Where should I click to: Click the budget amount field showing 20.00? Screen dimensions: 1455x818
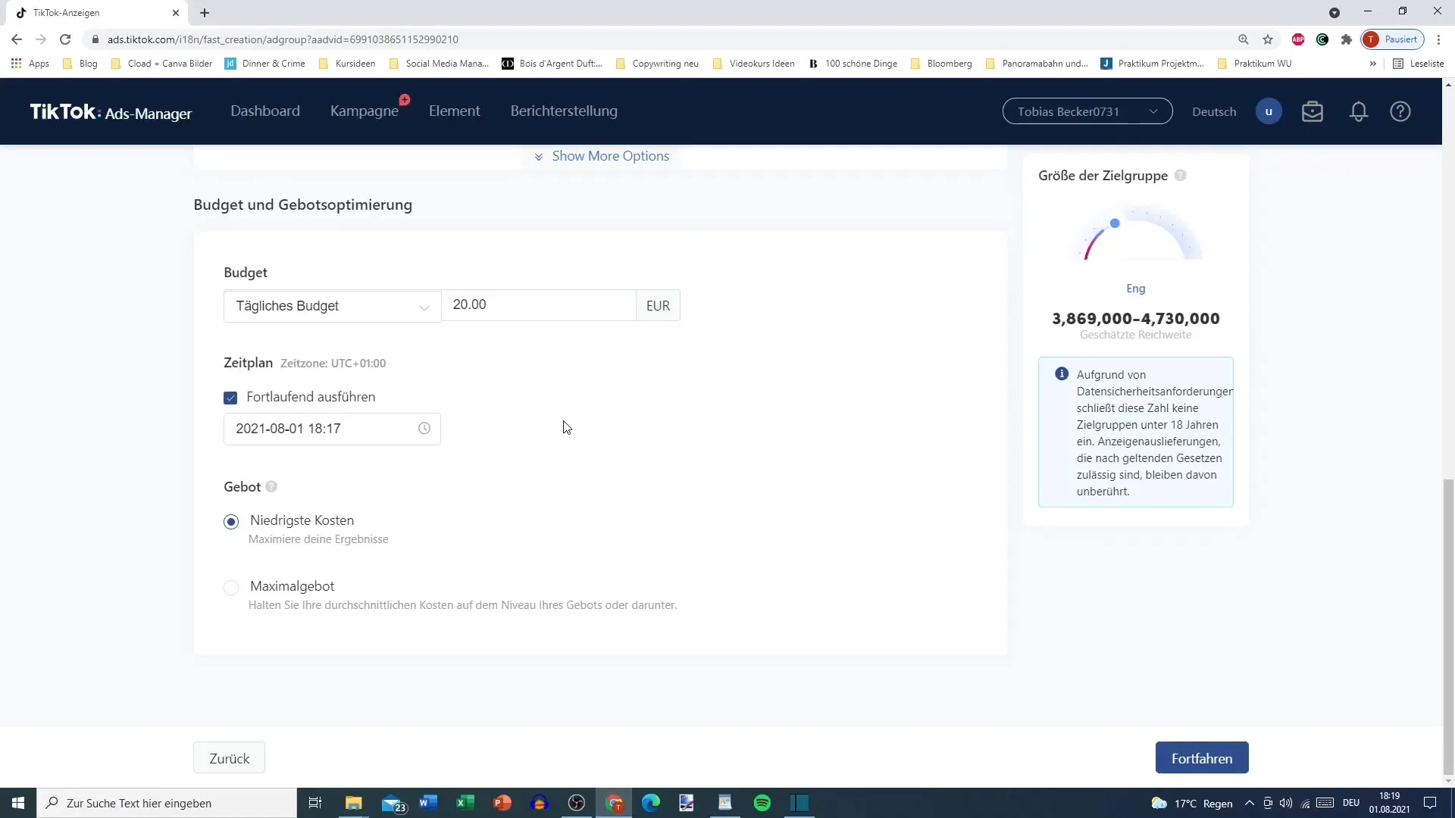coord(538,305)
